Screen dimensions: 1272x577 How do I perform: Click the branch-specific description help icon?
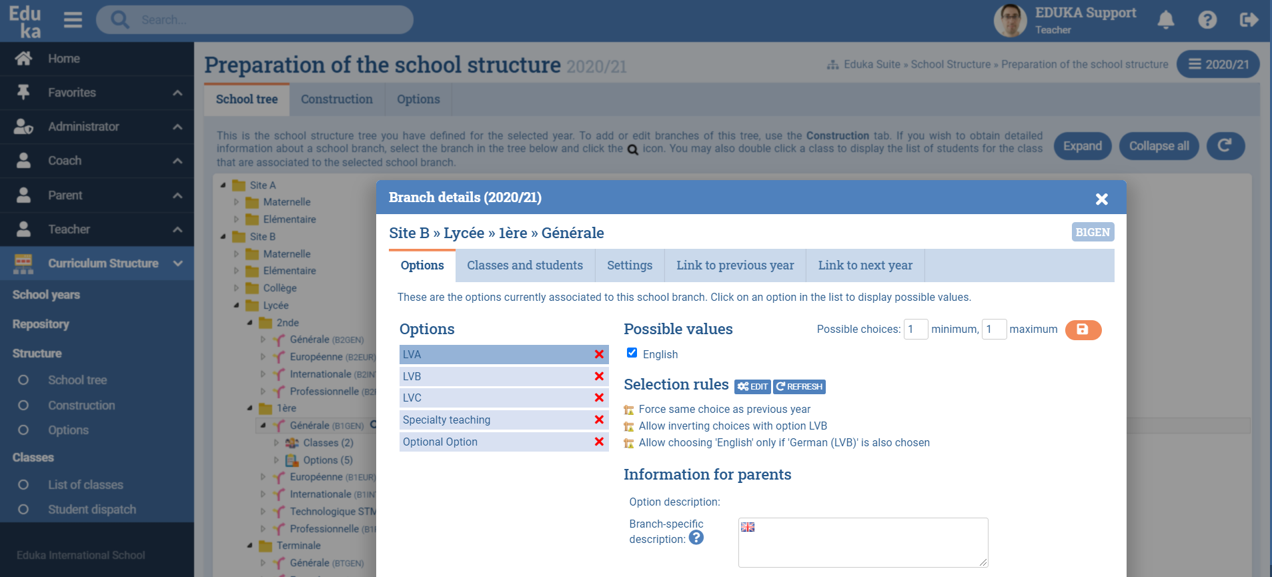(x=696, y=538)
